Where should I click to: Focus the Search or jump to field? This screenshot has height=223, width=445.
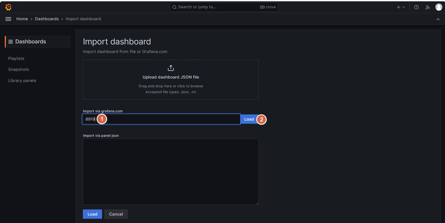pyautogui.click(x=224, y=7)
